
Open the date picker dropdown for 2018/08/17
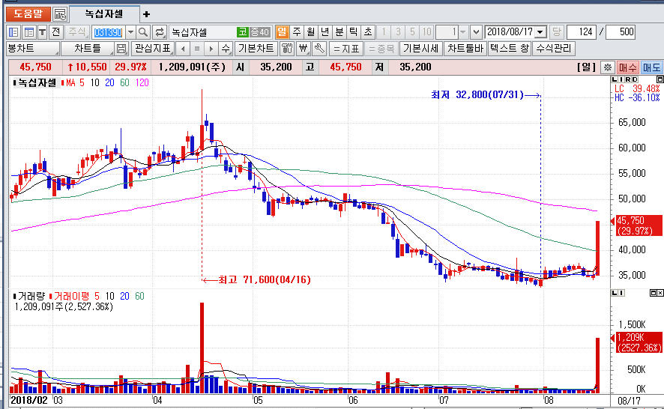[x=541, y=32]
